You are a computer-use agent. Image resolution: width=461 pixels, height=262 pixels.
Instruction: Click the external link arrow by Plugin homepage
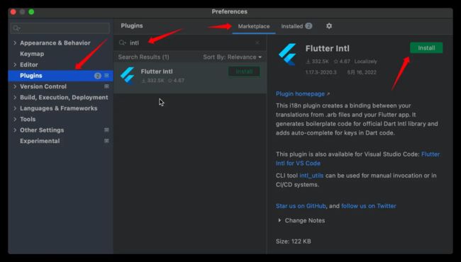tap(328, 94)
